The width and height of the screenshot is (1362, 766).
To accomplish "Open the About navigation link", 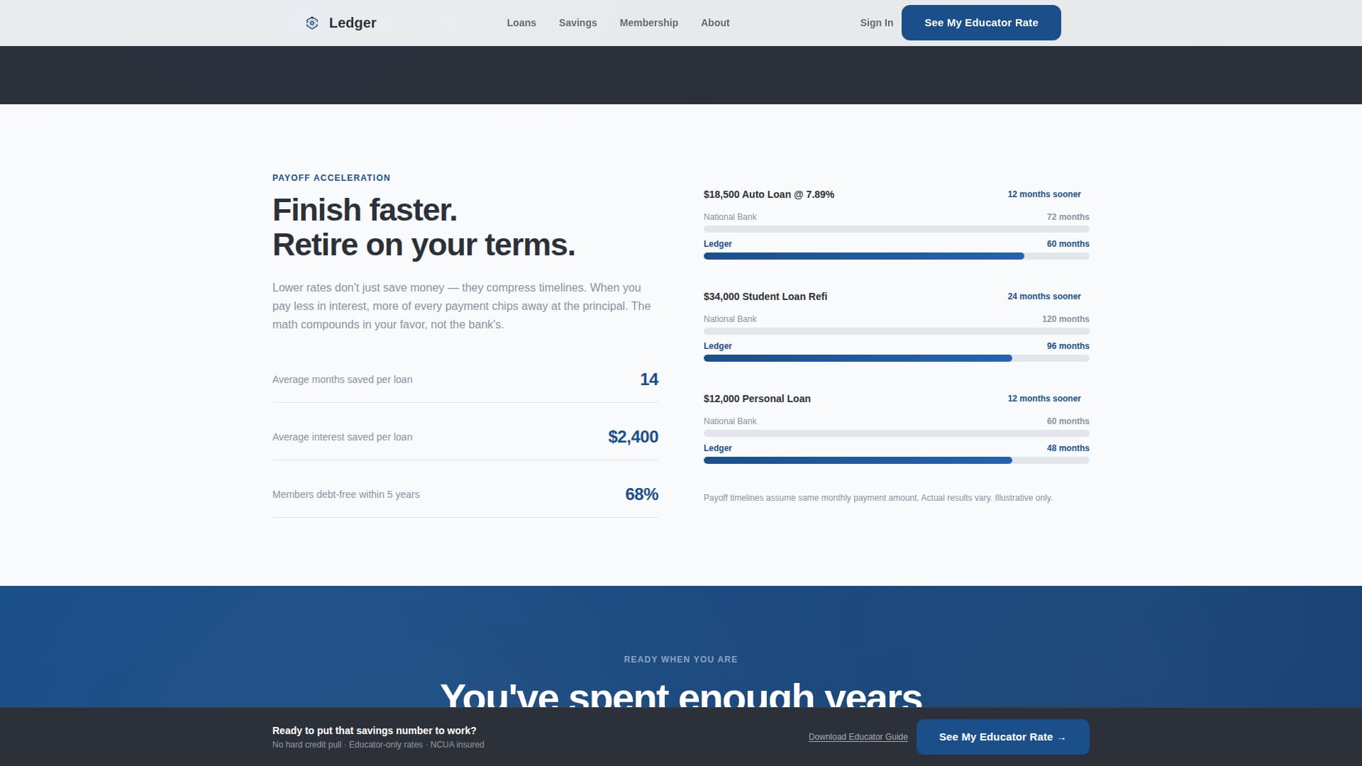I will point(715,23).
